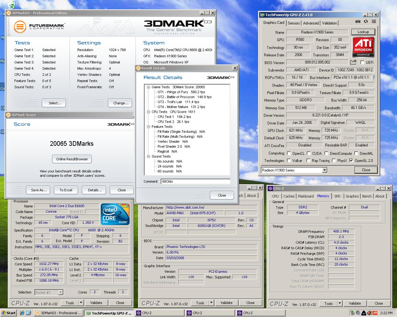The image size is (397, 317).
Task: Switch to the GPU-Z Advanced tab
Action: coord(311,23)
